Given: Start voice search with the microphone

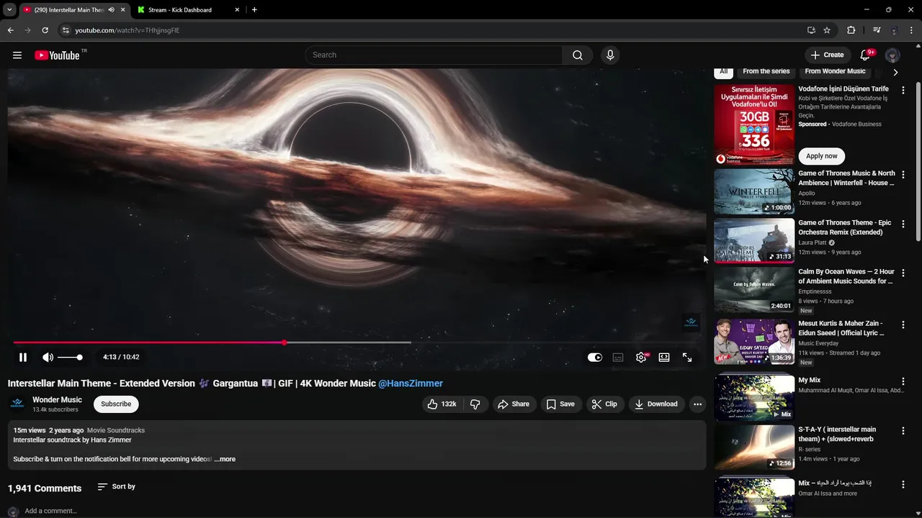Looking at the screenshot, I should [610, 55].
